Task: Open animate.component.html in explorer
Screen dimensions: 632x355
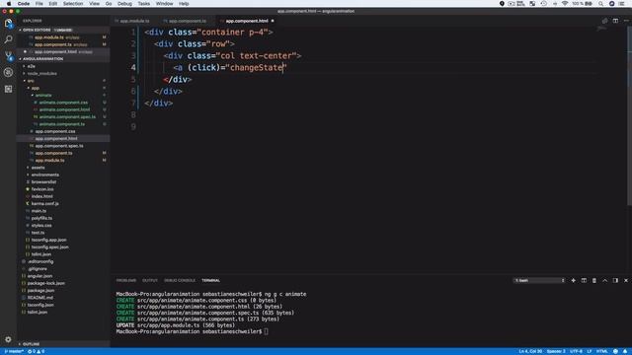Action: pyautogui.click(x=64, y=109)
